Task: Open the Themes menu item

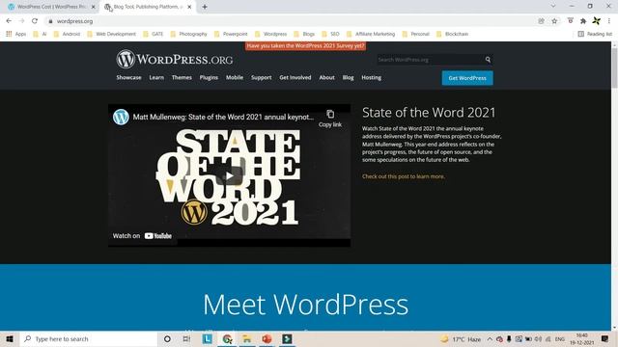Action: point(182,77)
